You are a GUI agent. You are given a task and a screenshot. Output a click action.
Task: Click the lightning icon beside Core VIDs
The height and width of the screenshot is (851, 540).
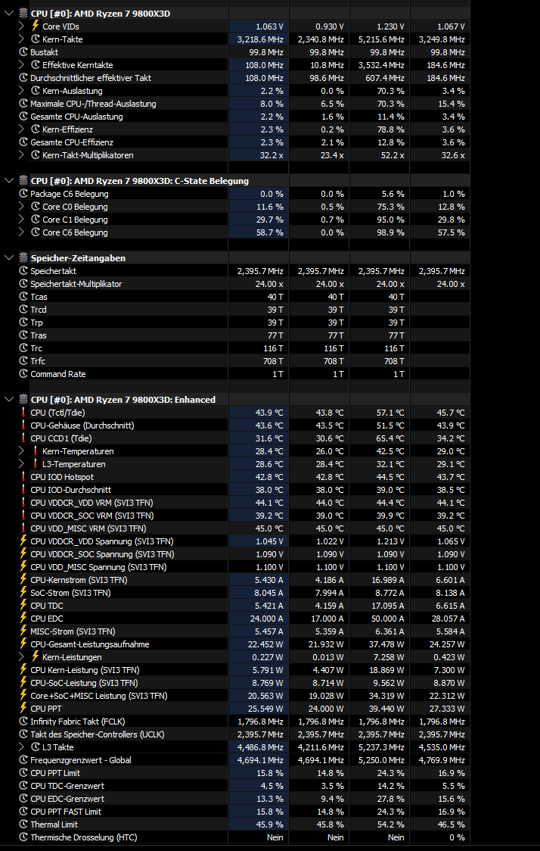point(36,26)
